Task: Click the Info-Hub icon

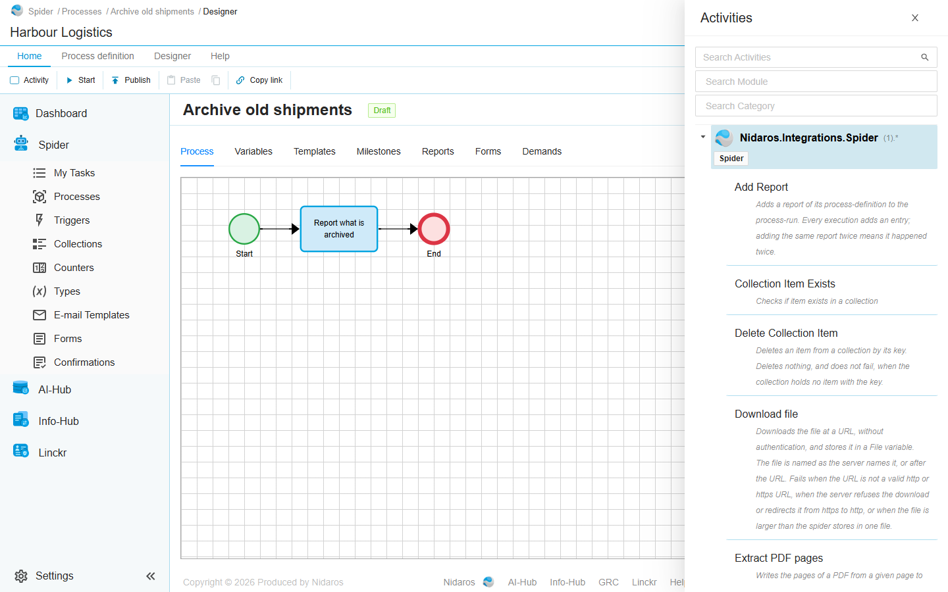Action: coord(21,419)
